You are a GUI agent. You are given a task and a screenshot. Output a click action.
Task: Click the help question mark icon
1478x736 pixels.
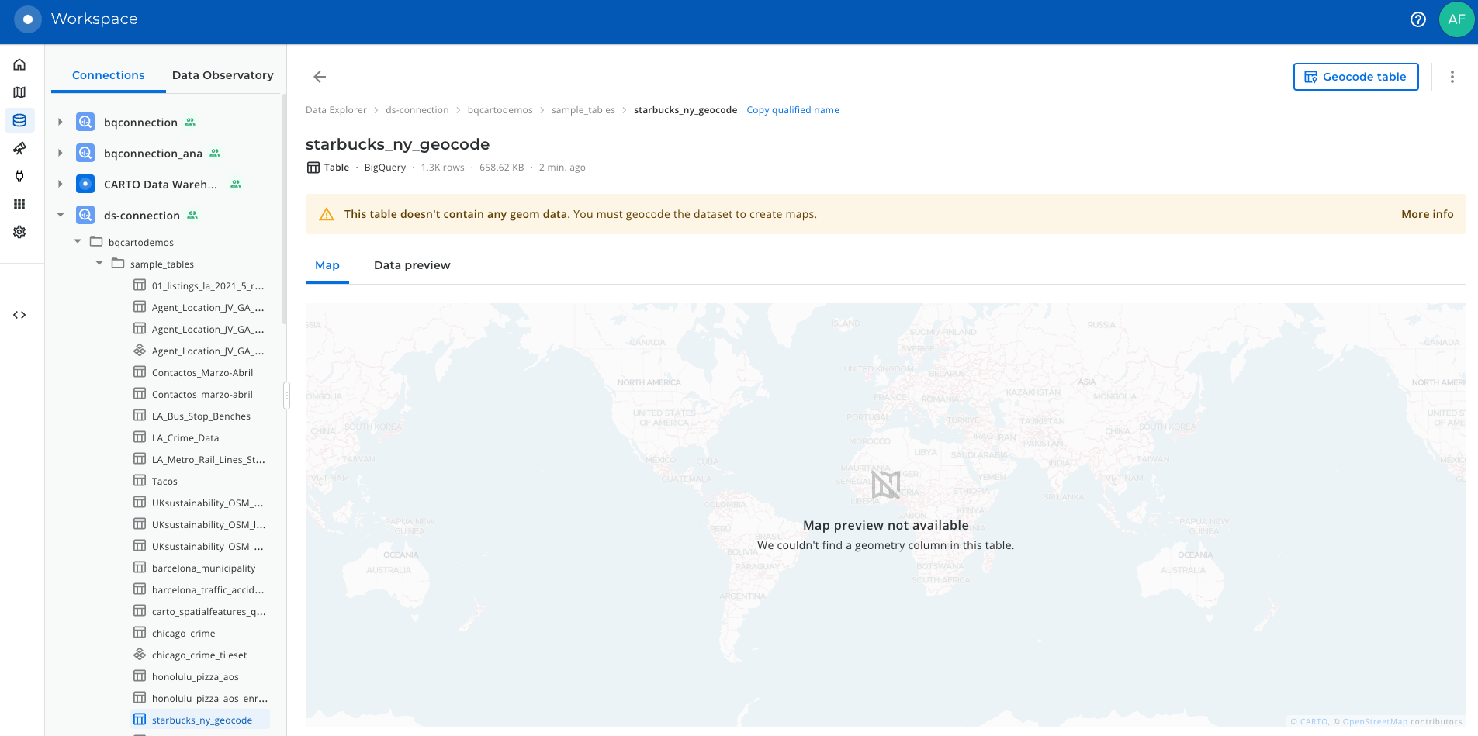pos(1418,19)
